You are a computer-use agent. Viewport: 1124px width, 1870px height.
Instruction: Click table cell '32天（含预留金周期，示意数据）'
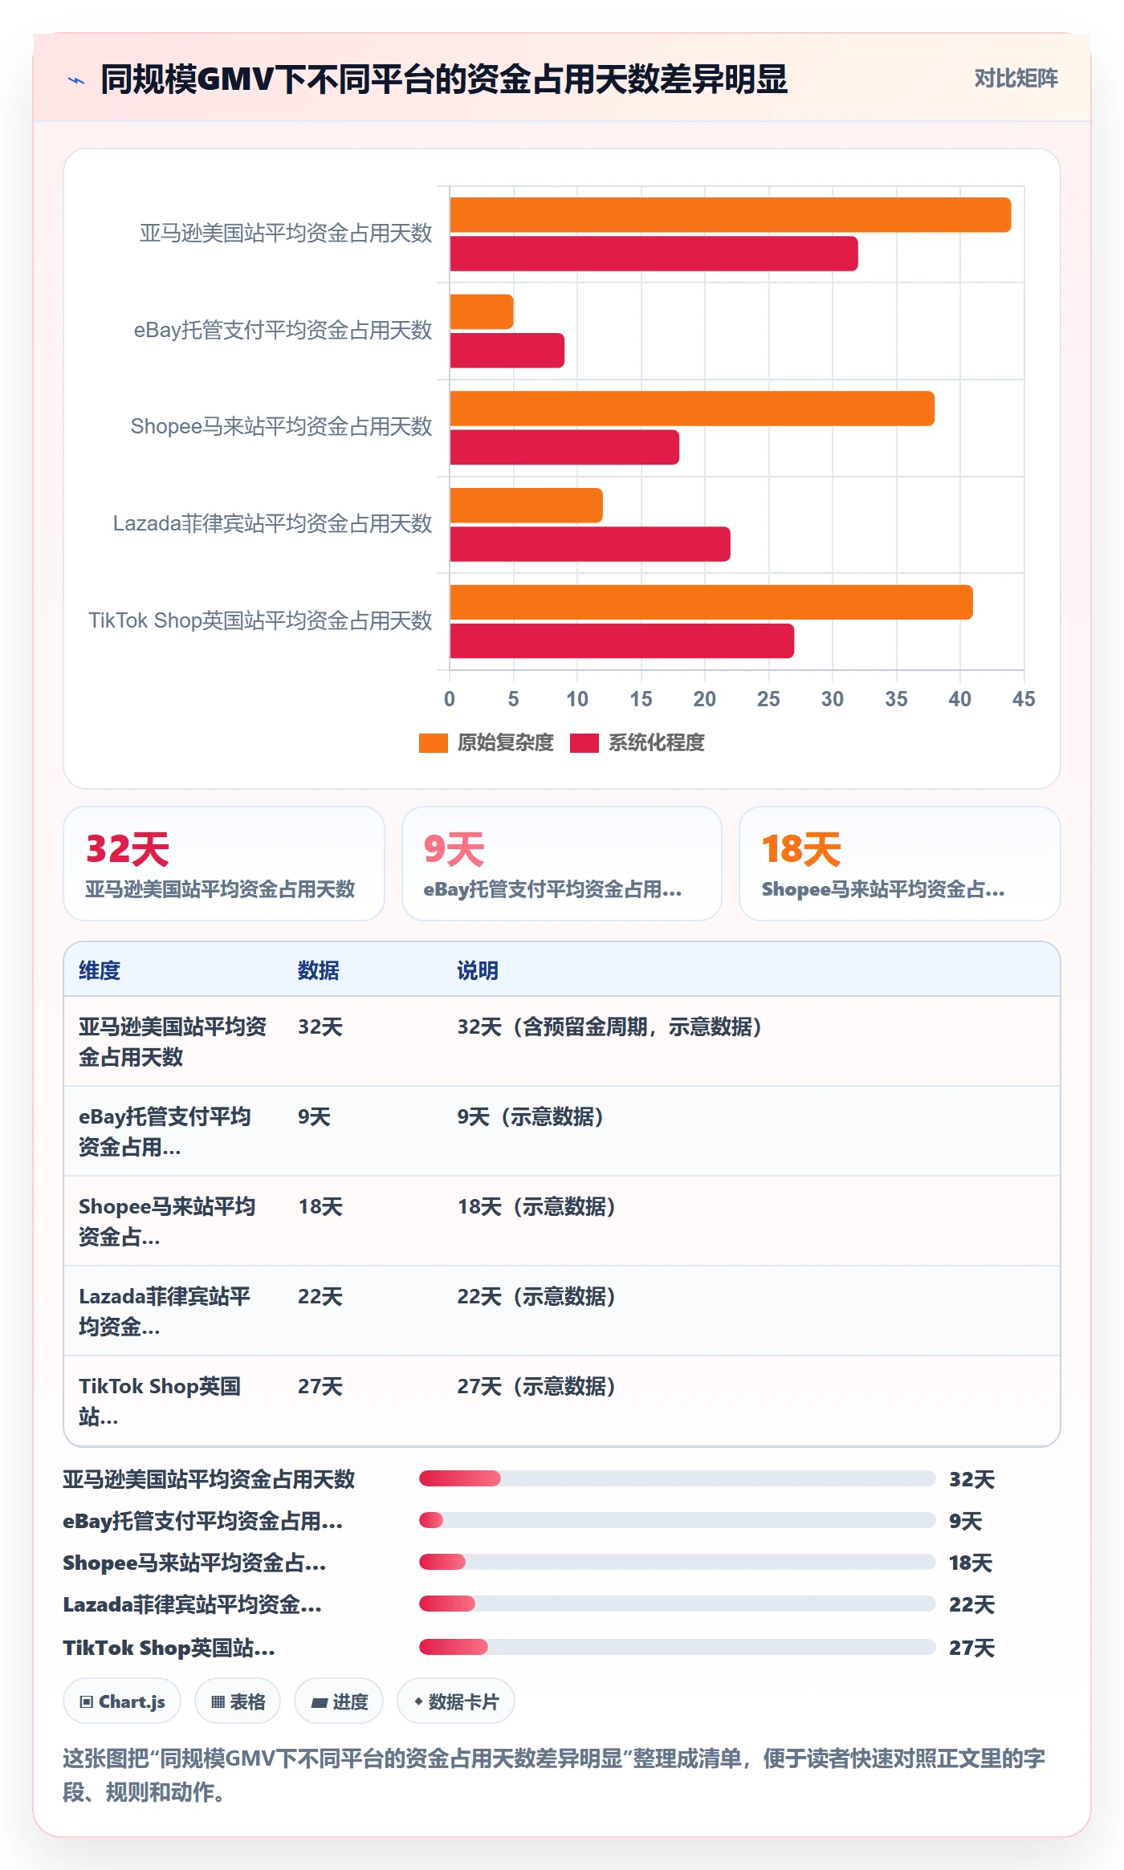[610, 1026]
